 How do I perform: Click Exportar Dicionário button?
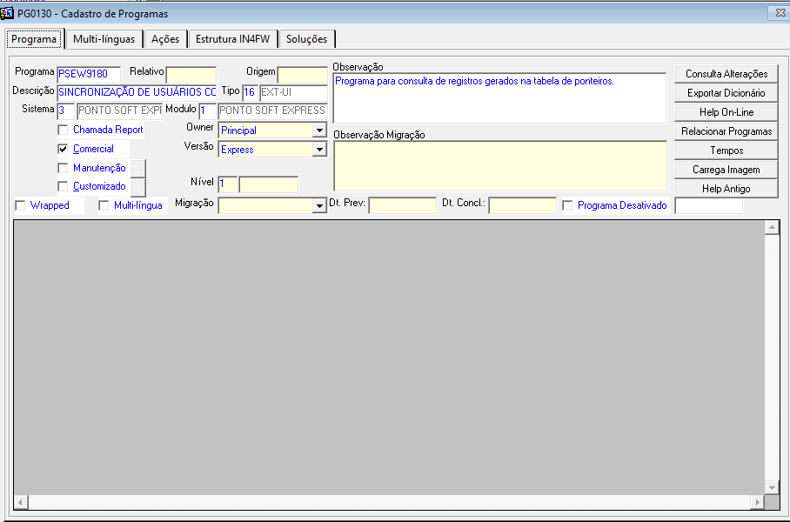(x=726, y=93)
